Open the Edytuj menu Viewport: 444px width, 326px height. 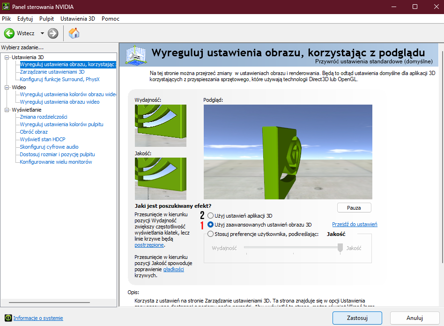[x=25, y=19]
